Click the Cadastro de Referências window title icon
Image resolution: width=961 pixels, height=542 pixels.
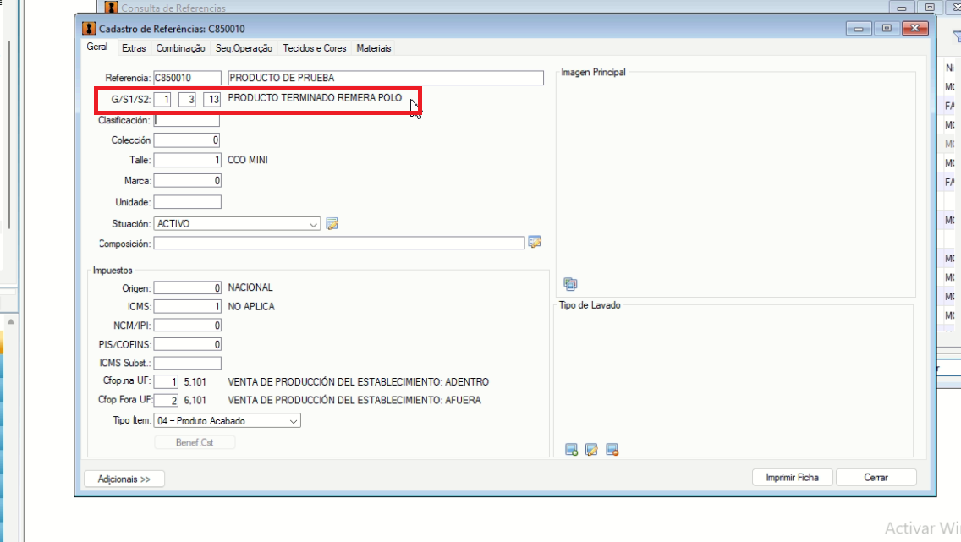click(x=89, y=29)
